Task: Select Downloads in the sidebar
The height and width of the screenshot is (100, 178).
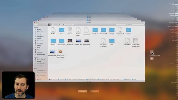Action: [x=39, y=43]
